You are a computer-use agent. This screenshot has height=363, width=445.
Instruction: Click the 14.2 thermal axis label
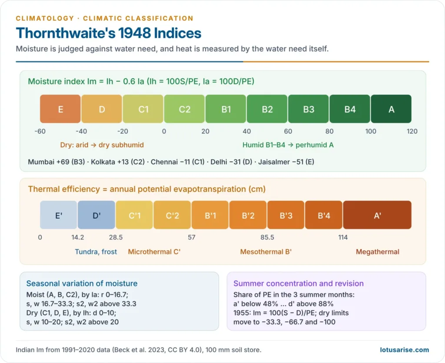(77, 237)
